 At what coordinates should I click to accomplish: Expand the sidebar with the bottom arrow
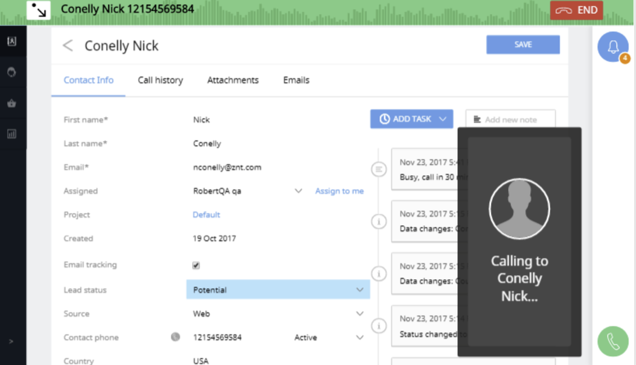(11, 341)
